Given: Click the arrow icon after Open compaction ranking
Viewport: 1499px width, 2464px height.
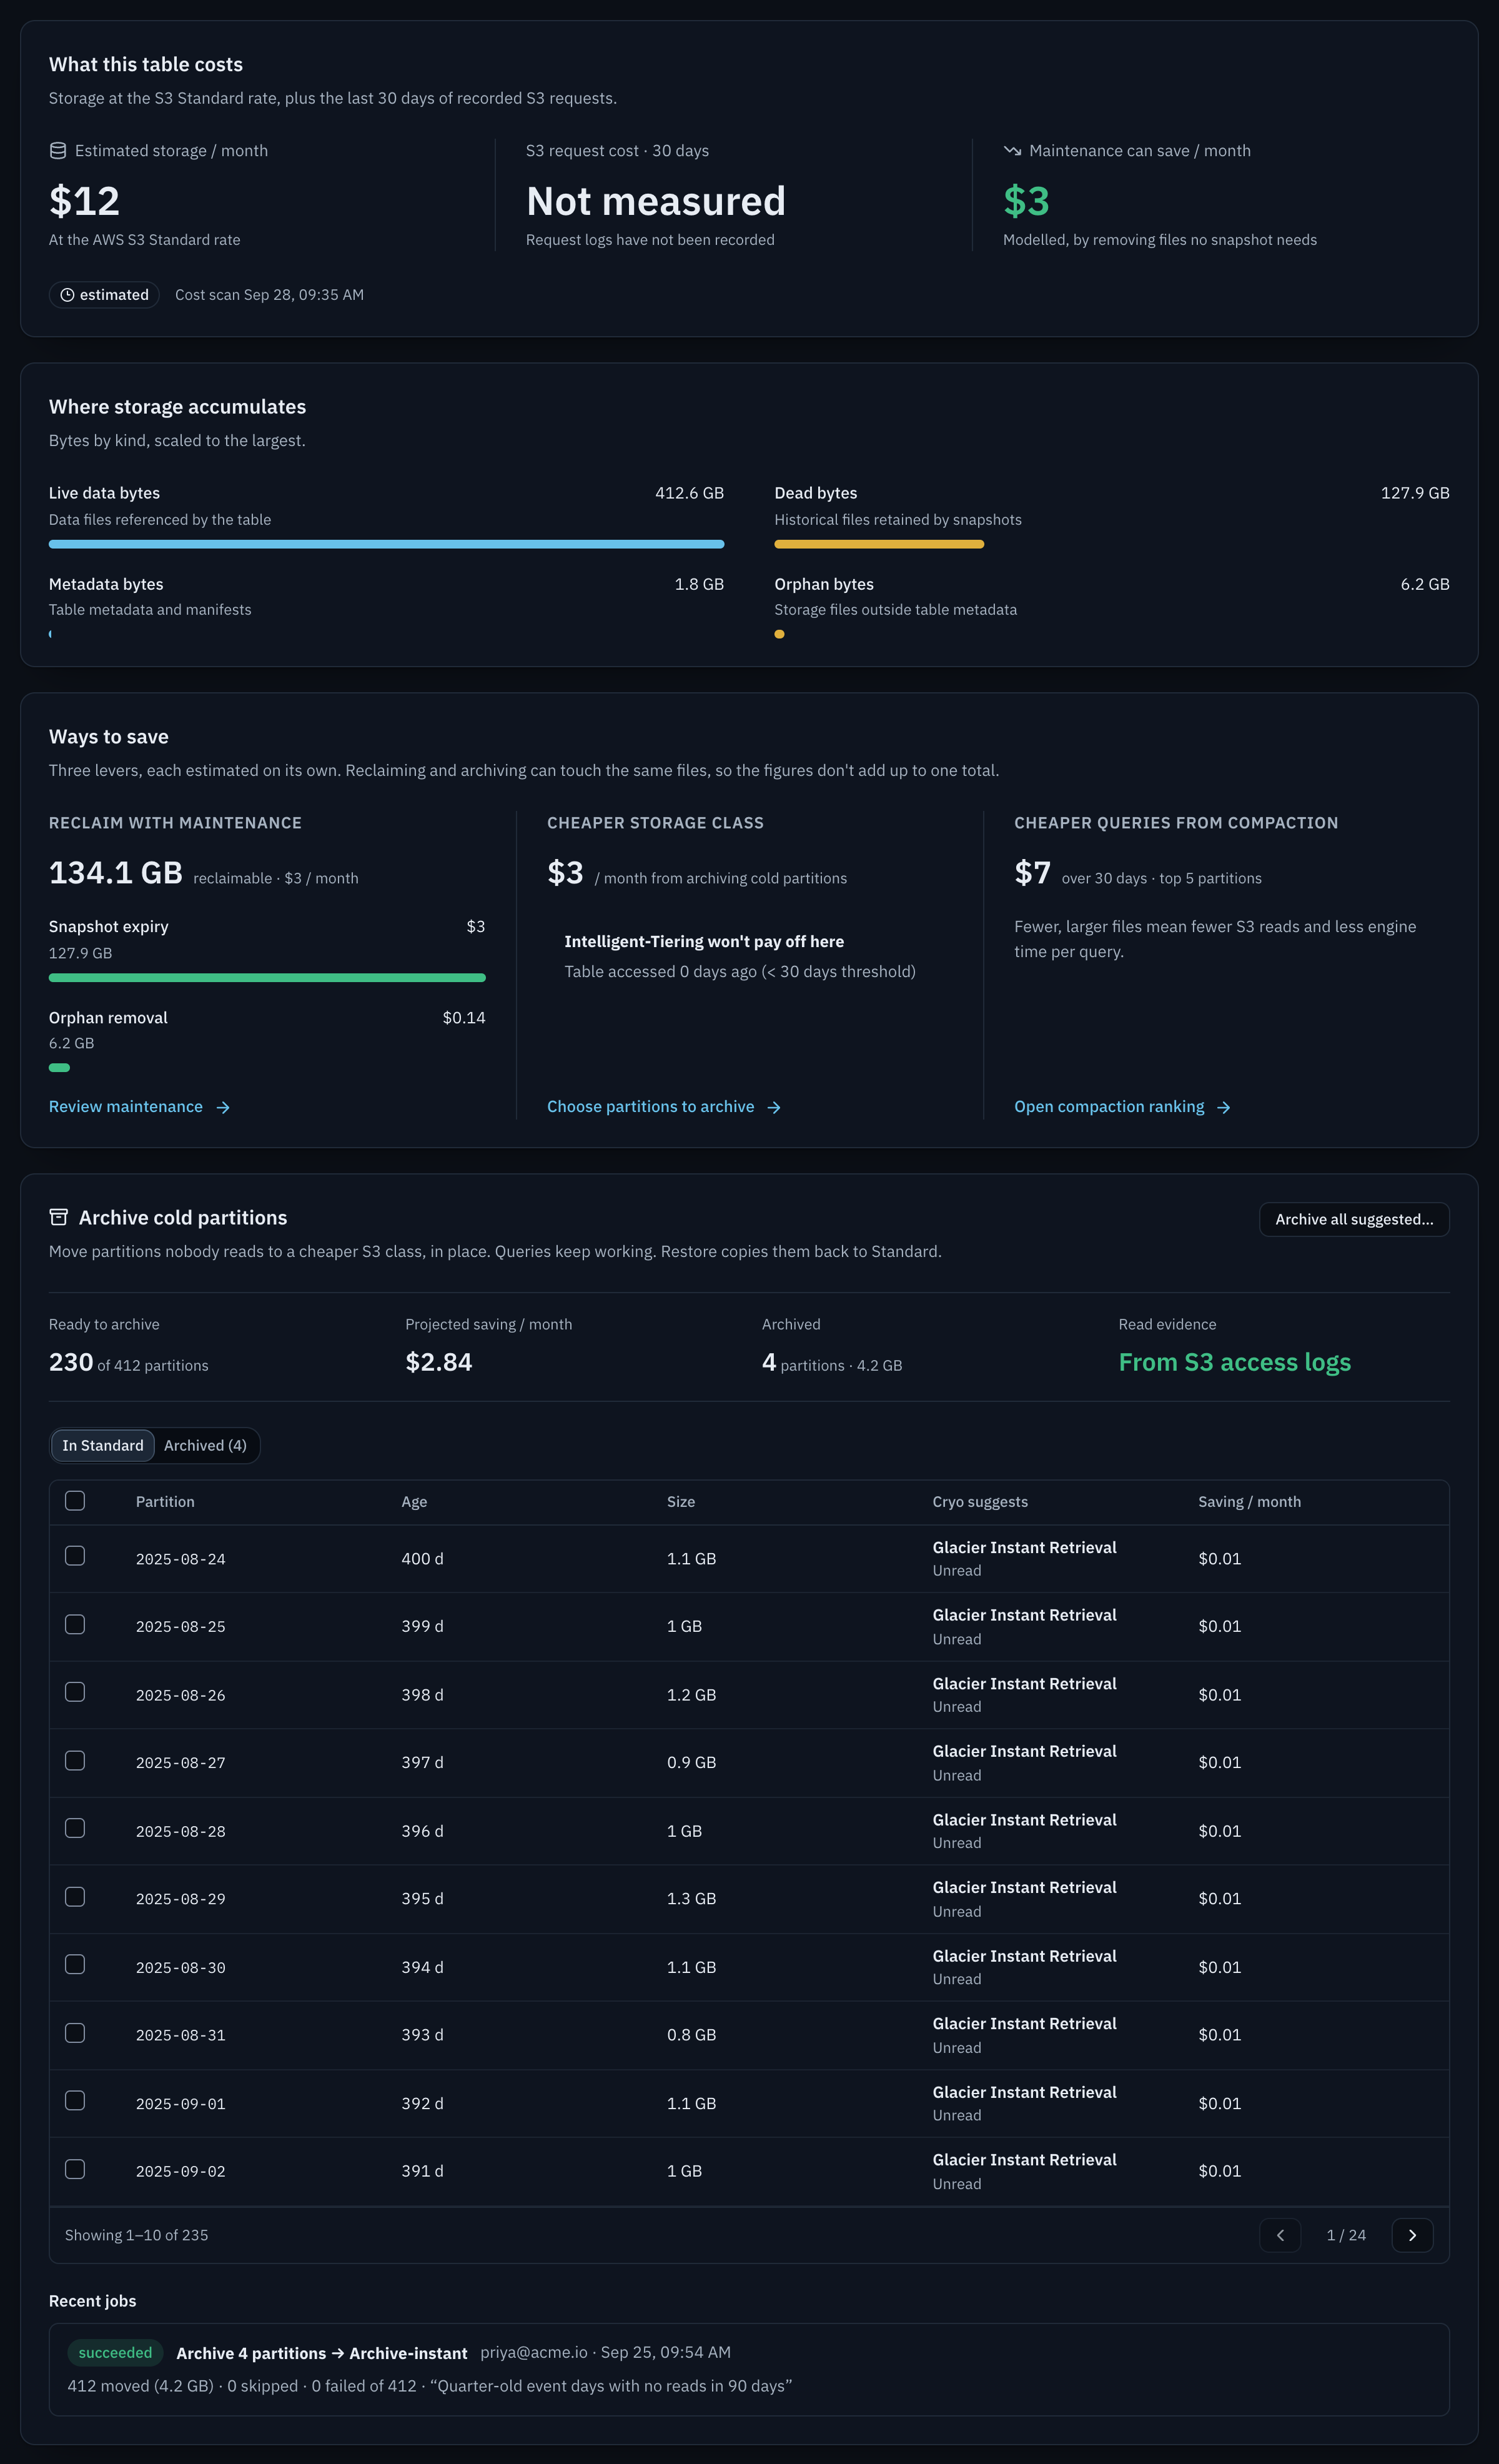Looking at the screenshot, I should 1224,1107.
